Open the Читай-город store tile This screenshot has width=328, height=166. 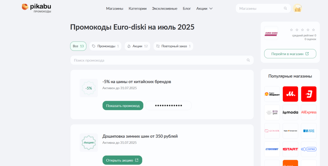pyautogui.click(x=309, y=131)
